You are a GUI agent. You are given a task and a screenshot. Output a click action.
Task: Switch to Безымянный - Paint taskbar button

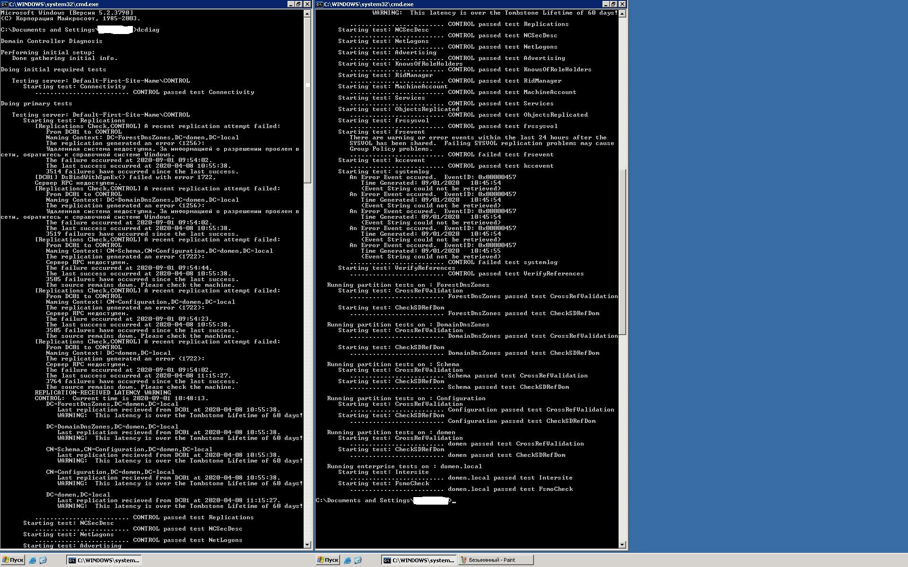tap(496, 560)
